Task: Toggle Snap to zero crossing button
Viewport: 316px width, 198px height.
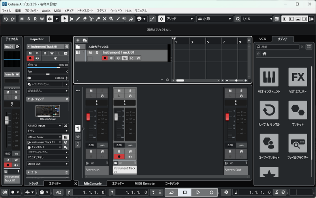Action: tap(152, 19)
